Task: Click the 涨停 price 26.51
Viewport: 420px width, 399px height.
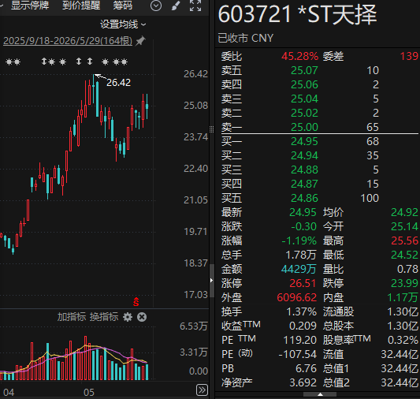Action: [x=303, y=283]
